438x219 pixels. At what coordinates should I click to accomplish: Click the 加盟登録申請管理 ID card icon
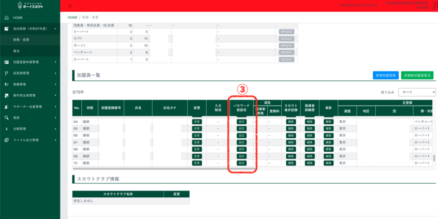pos(6,62)
